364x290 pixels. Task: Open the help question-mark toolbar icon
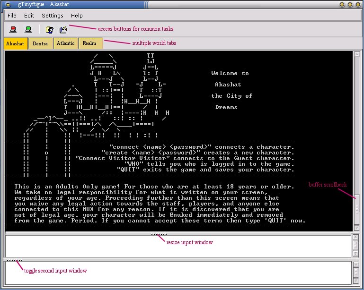tap(49, 30)
